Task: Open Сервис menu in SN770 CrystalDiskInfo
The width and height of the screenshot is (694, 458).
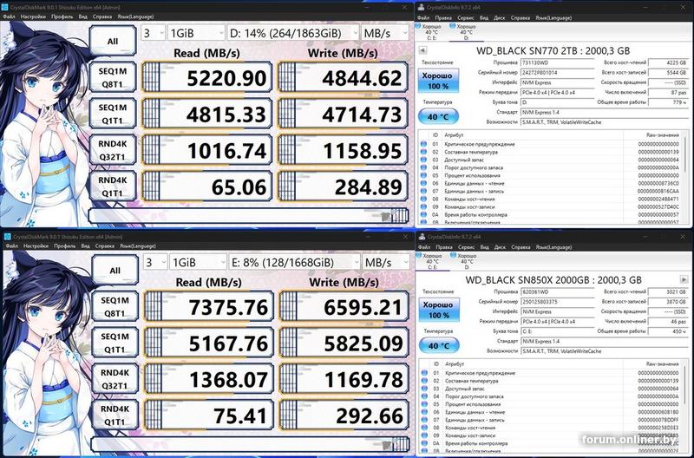Action: 466,18
